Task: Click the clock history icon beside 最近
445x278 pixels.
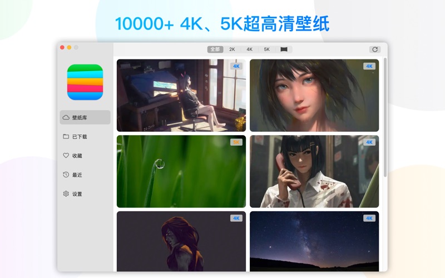Action: tap(66, 175)
